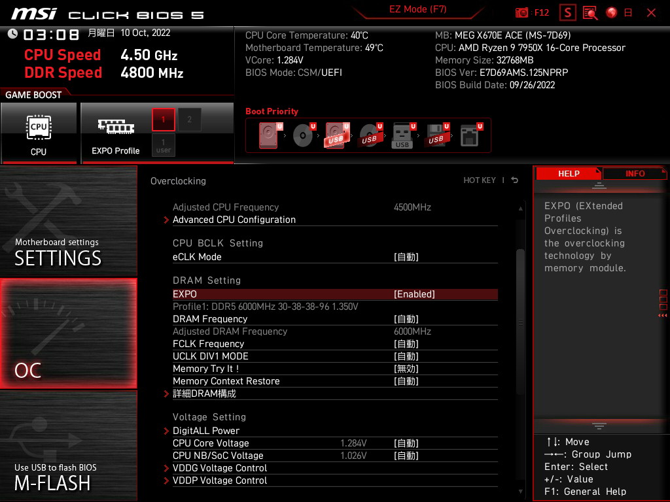
Task: Select the network boot device icon
Action: coord(471,135)
